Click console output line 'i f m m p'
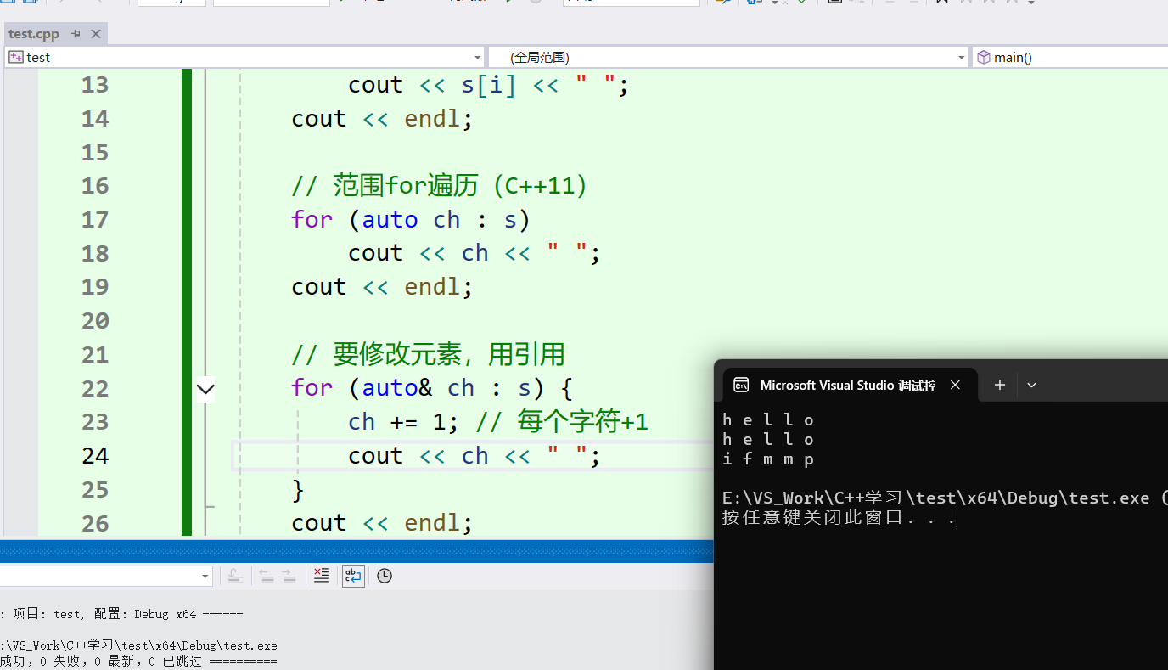The width and height of the screenshot is (1168, 670). [768, 459]
